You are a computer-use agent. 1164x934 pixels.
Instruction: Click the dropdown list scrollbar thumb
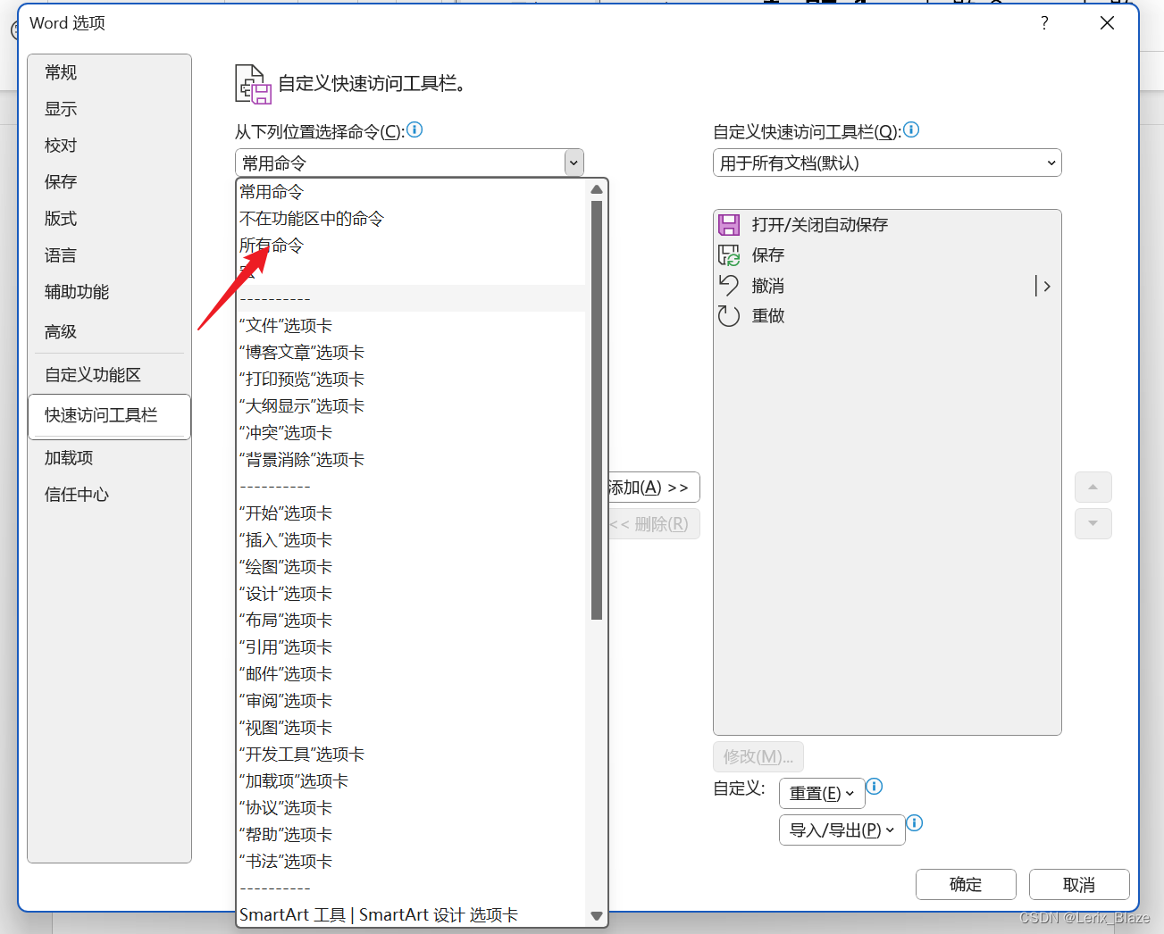click(x=597, y=410)
